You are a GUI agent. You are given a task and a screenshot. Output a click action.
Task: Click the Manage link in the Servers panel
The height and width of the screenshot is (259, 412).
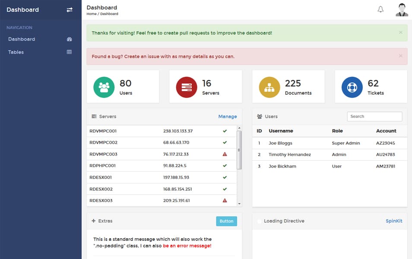click(x=228, y=116)
